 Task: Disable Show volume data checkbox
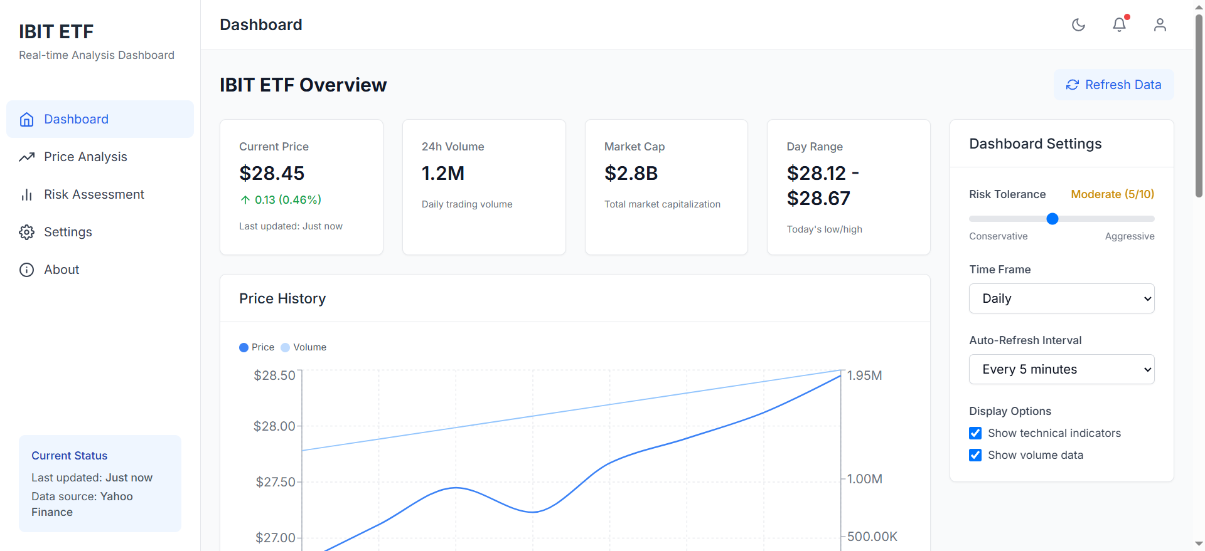click(975, 455)
